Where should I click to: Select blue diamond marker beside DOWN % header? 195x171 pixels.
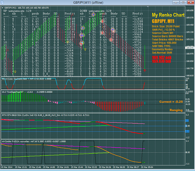(x=93, y=15)
